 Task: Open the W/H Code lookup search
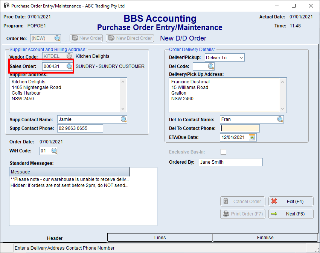click(x=54, y=151)
